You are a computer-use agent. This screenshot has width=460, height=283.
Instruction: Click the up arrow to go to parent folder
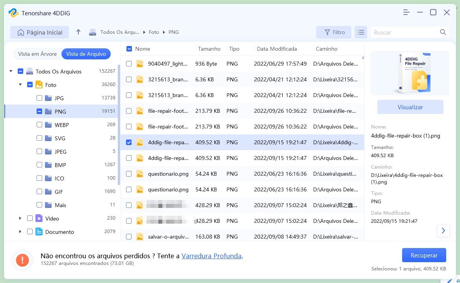(x=78, y=32)
